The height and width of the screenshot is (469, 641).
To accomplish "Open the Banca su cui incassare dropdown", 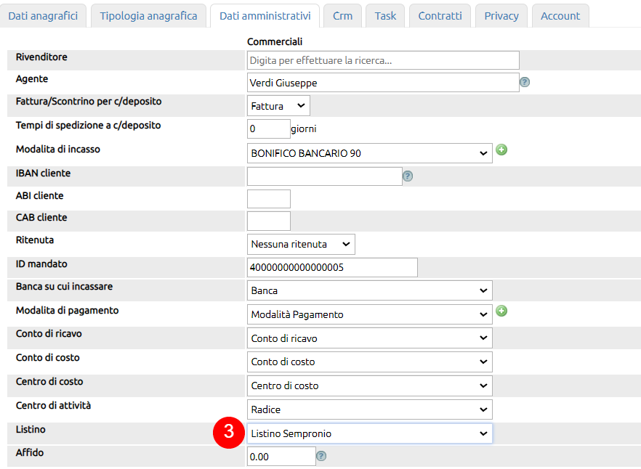I will (369, 290).
